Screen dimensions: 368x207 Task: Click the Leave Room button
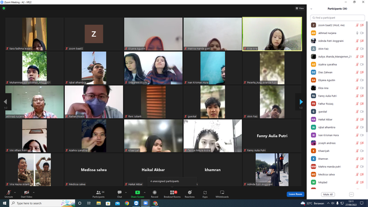295,194
